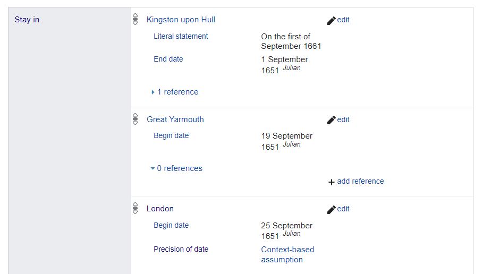The image size is (483, 274).
Task: Open the Great Yarmouth item link
Action: point(175,119)
